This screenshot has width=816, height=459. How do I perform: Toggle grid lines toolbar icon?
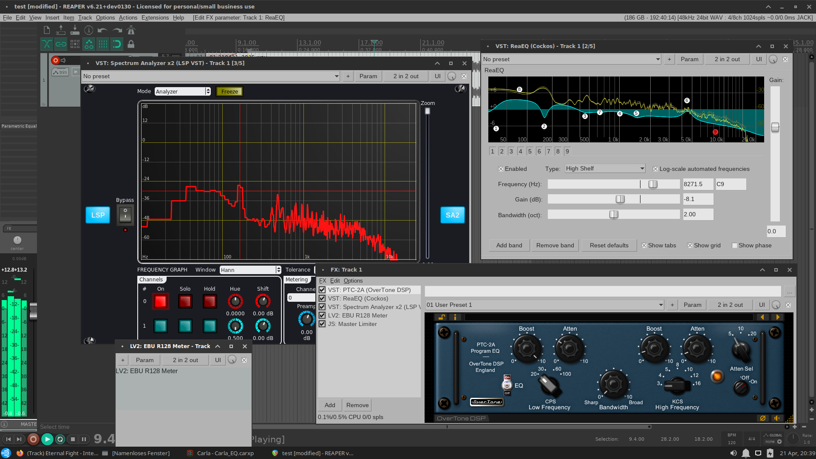(x=103, y=44)
